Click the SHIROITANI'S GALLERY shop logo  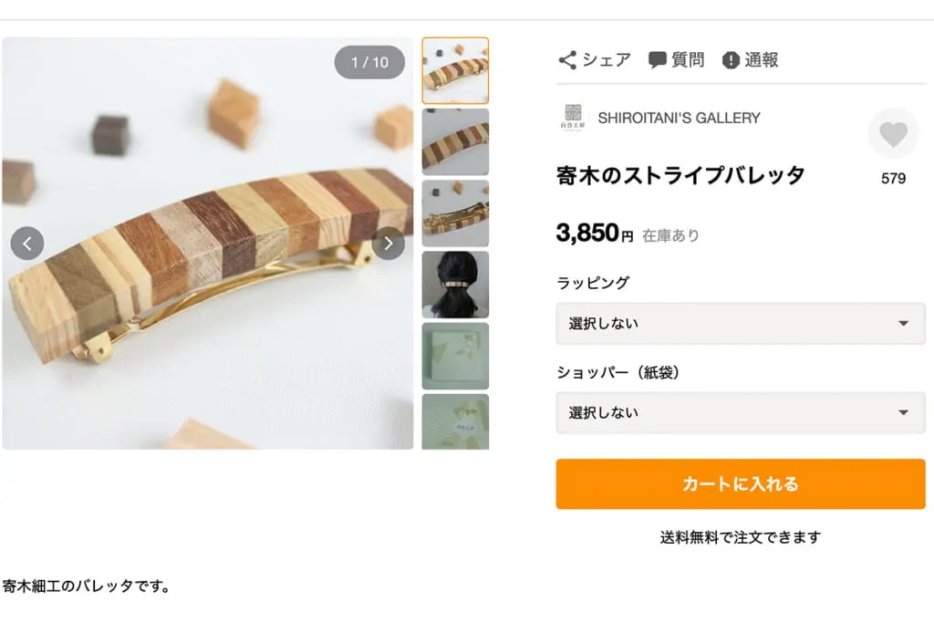pos(572,118)
